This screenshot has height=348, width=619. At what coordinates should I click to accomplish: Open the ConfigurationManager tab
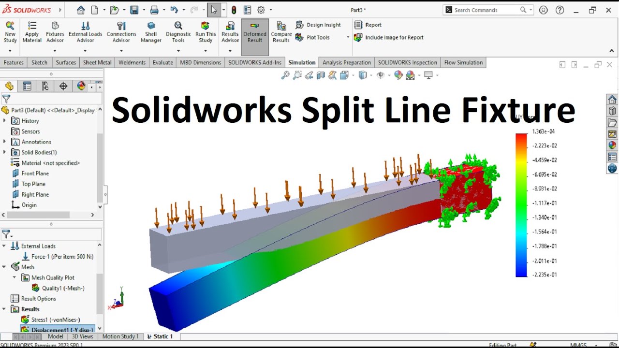point(45,86)
